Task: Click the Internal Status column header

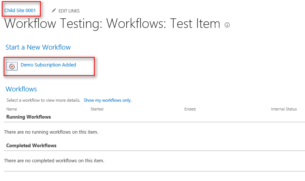Action: tap(284, 109)
